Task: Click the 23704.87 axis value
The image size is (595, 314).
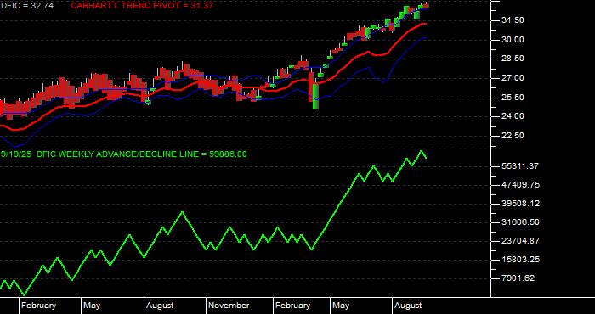Action: click(x=520, y=240)
